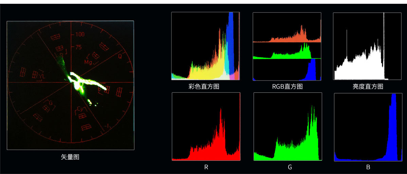Select the blue channel histogram
407x174 pixels.
(368, 127)
